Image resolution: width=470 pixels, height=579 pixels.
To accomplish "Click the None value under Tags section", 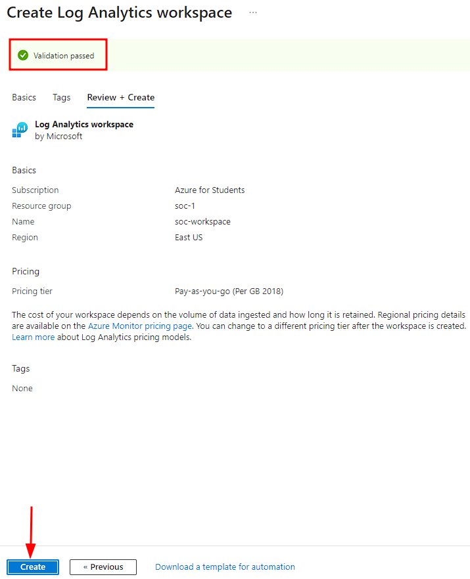I will 22,389.
